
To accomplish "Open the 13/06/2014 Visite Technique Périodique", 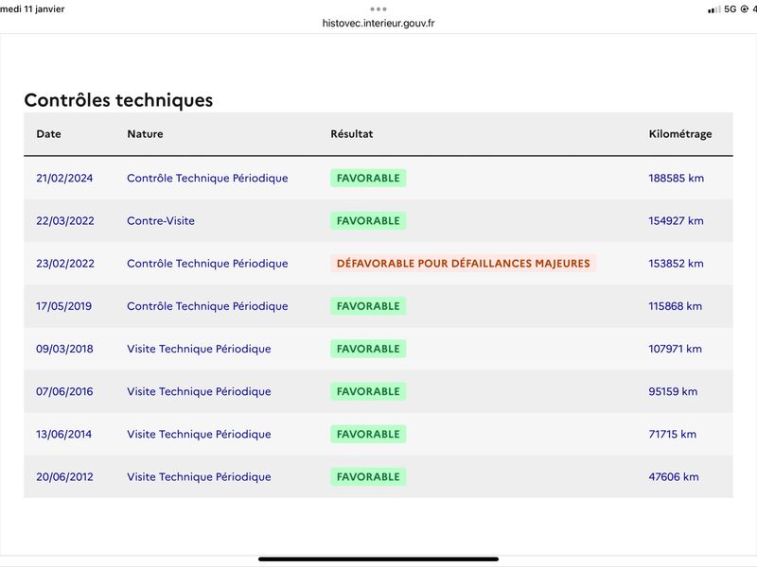I will 199,434.
